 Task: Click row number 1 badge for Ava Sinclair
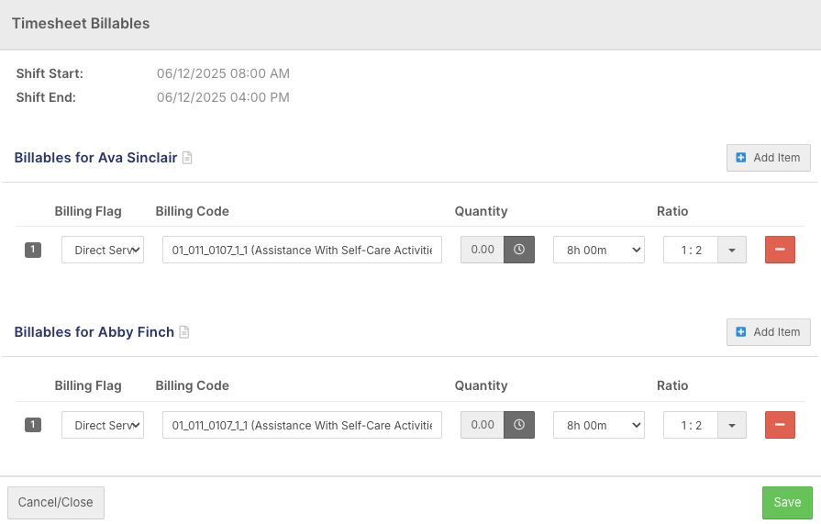33,250
